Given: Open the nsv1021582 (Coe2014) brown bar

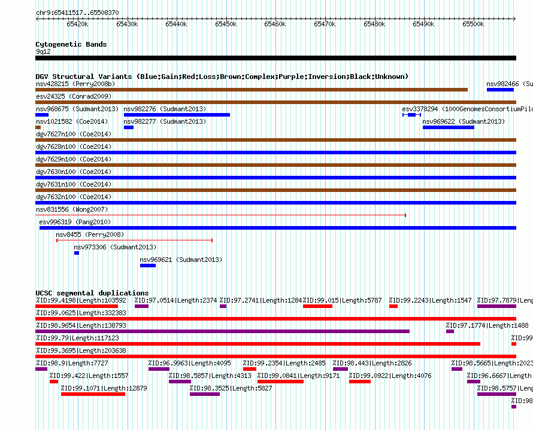Looking at the screenshot, I should tap(38, 127).
